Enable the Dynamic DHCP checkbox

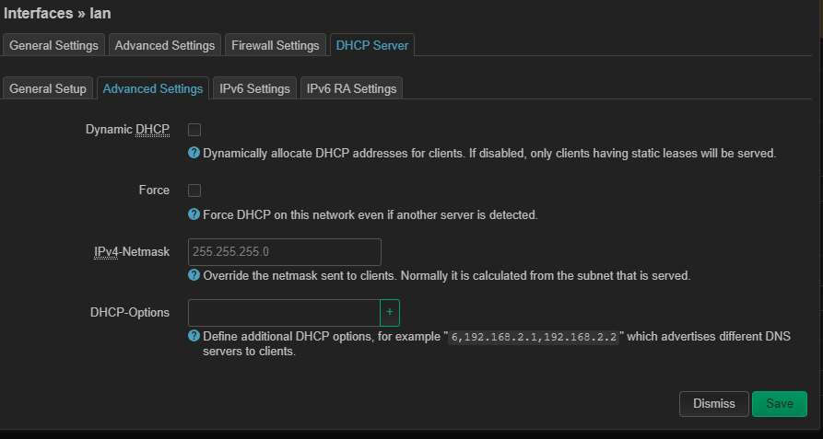(194, 130)
